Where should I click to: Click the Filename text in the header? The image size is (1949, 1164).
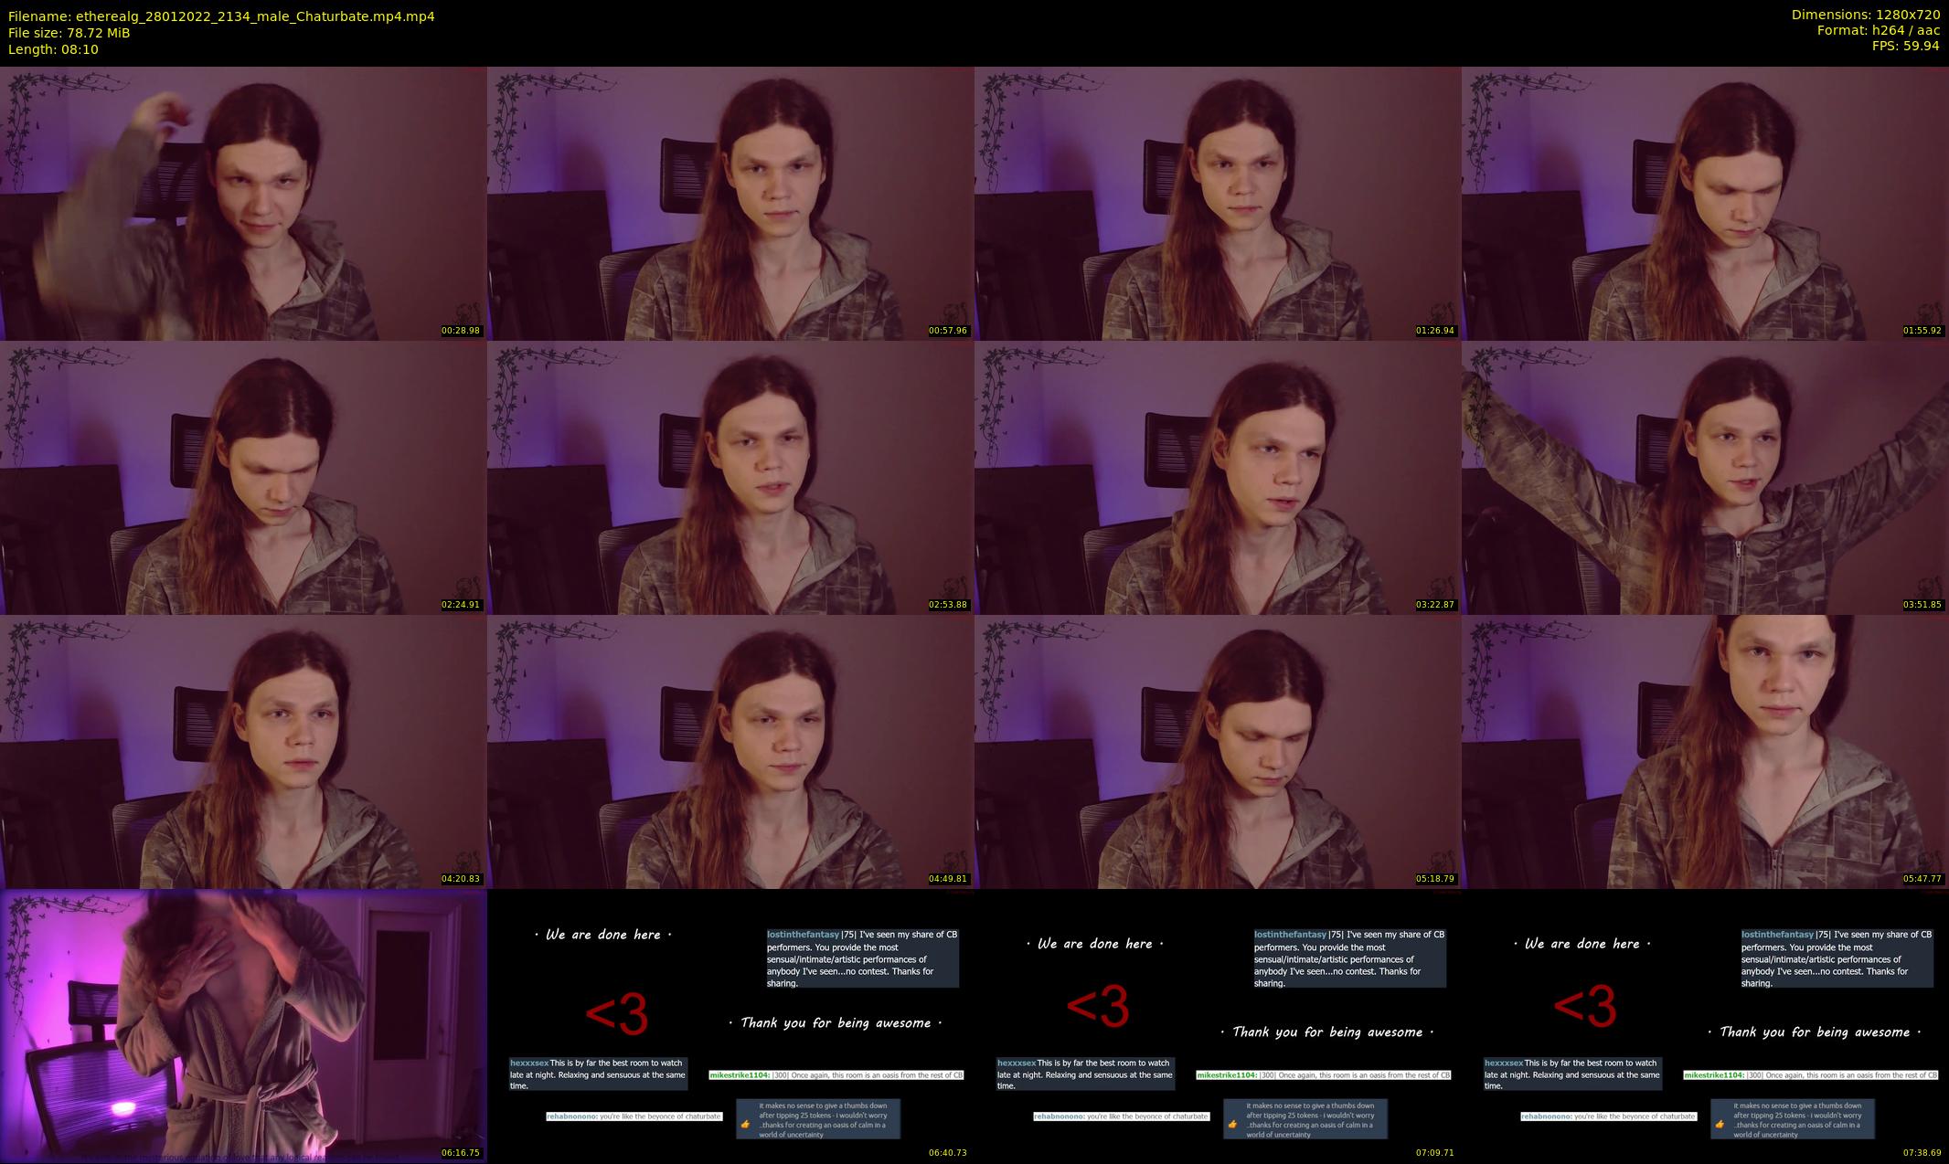click(x=221, y=16)
